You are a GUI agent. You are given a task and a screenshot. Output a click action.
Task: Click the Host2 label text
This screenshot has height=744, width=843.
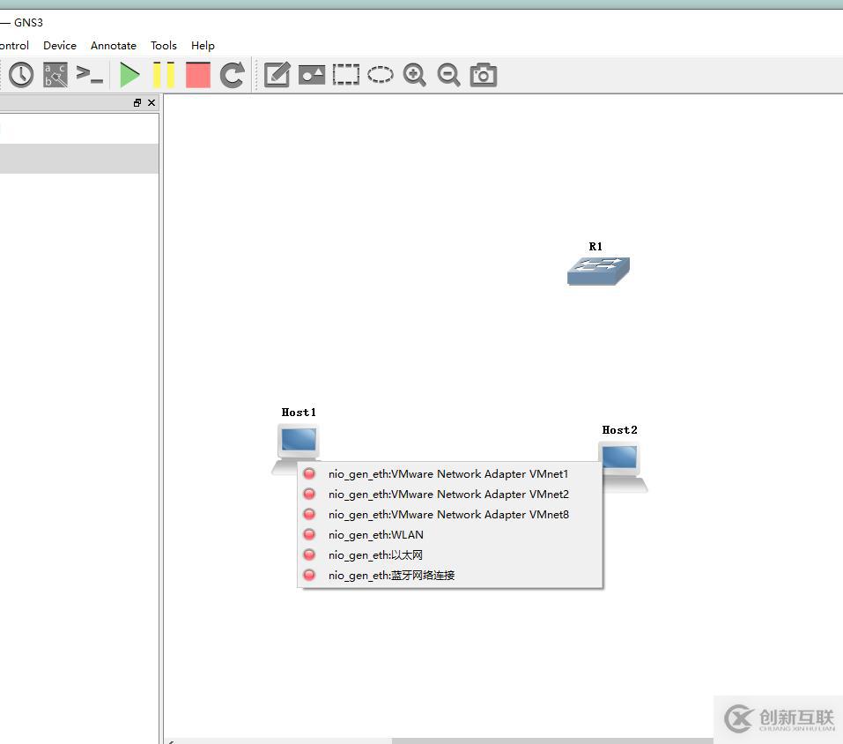click(619, 430)
